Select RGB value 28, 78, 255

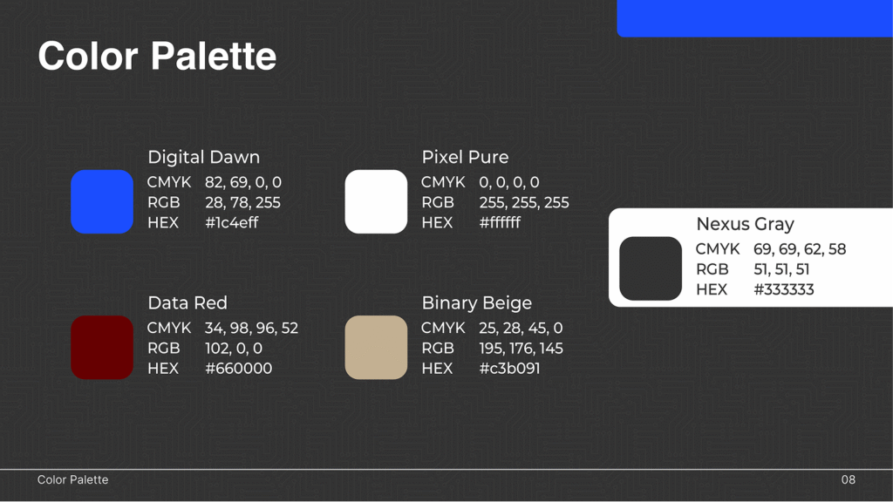[x=242, y=202]
